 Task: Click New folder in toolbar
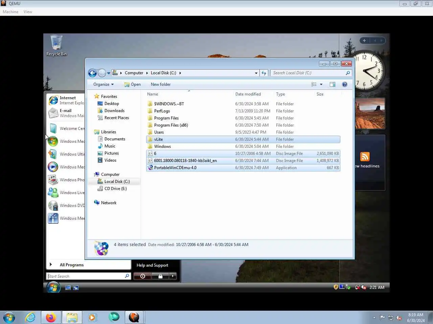pyautogui.click(x=161, y=84)
